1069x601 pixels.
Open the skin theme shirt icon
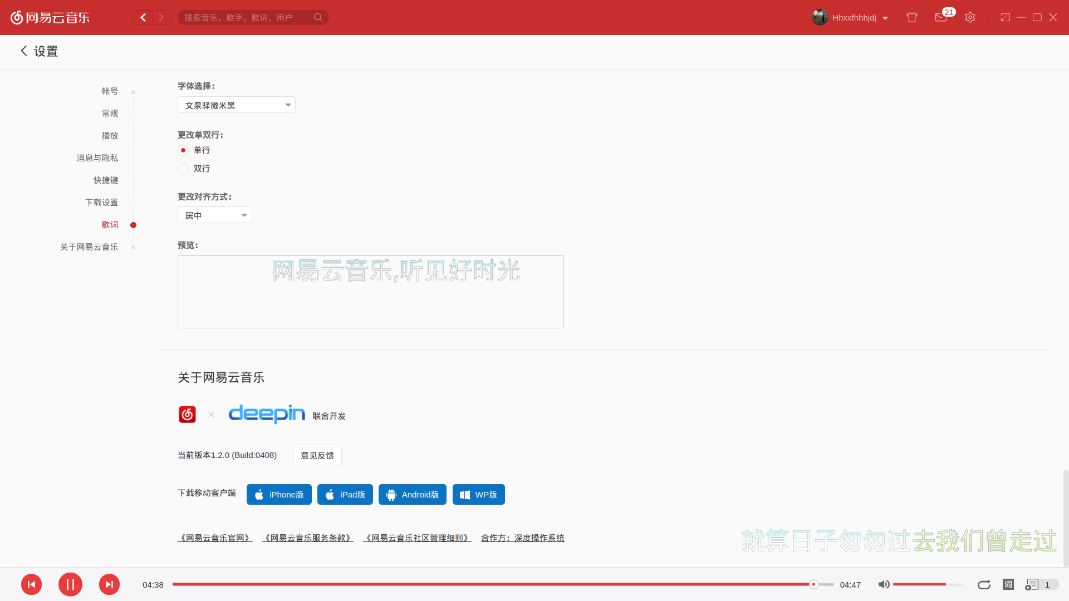pos(912,17)
